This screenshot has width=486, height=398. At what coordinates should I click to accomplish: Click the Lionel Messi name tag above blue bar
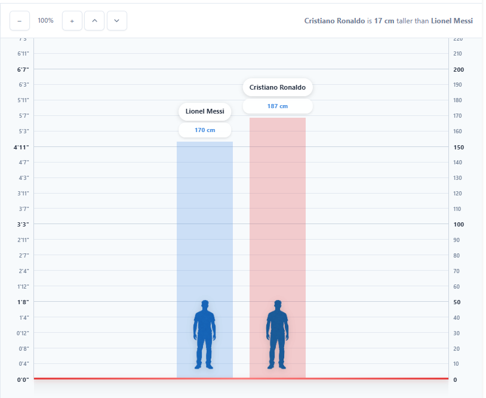pos(205,112)
